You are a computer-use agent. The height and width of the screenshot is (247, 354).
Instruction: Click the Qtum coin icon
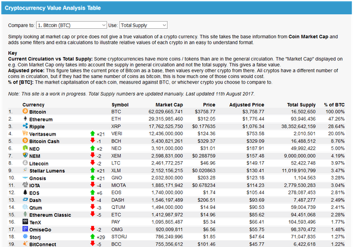point(25,207)
